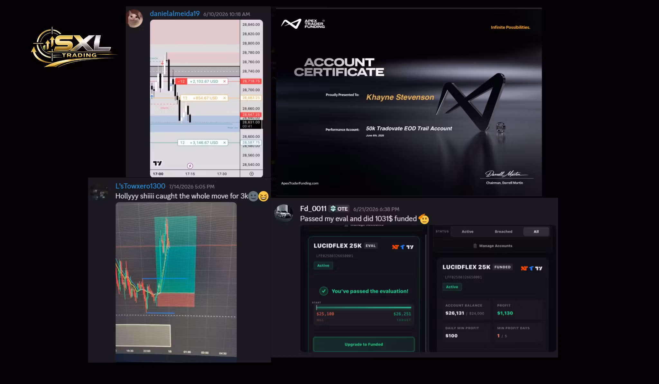
Task: Click the NinjaTrader icon on funded card
Action: click(x=524, y=268)
